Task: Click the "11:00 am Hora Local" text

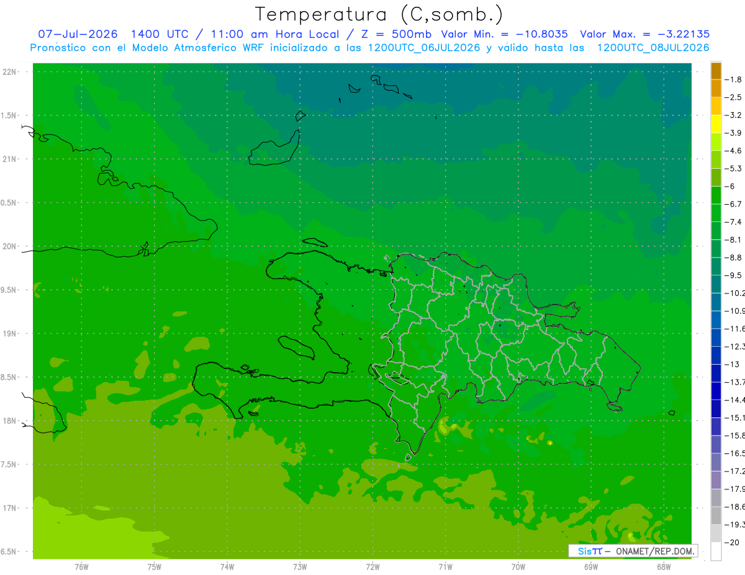Action: pyautogui.click(x=275, y=34)
